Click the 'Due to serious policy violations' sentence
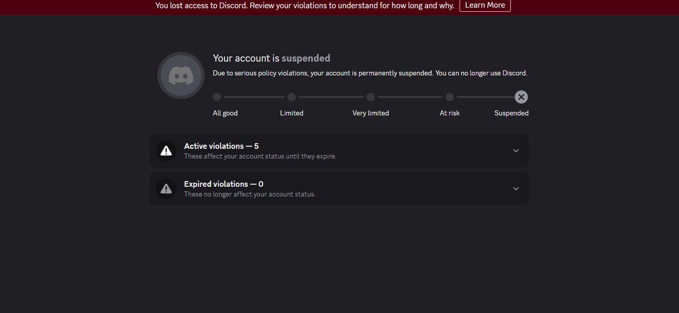679x313 pixels. click(x=370, y=74)
